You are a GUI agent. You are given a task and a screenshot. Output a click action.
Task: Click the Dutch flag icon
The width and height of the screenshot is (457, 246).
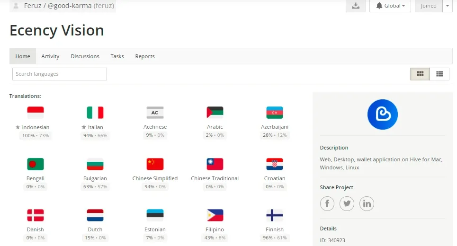click(x=95, y=215)
